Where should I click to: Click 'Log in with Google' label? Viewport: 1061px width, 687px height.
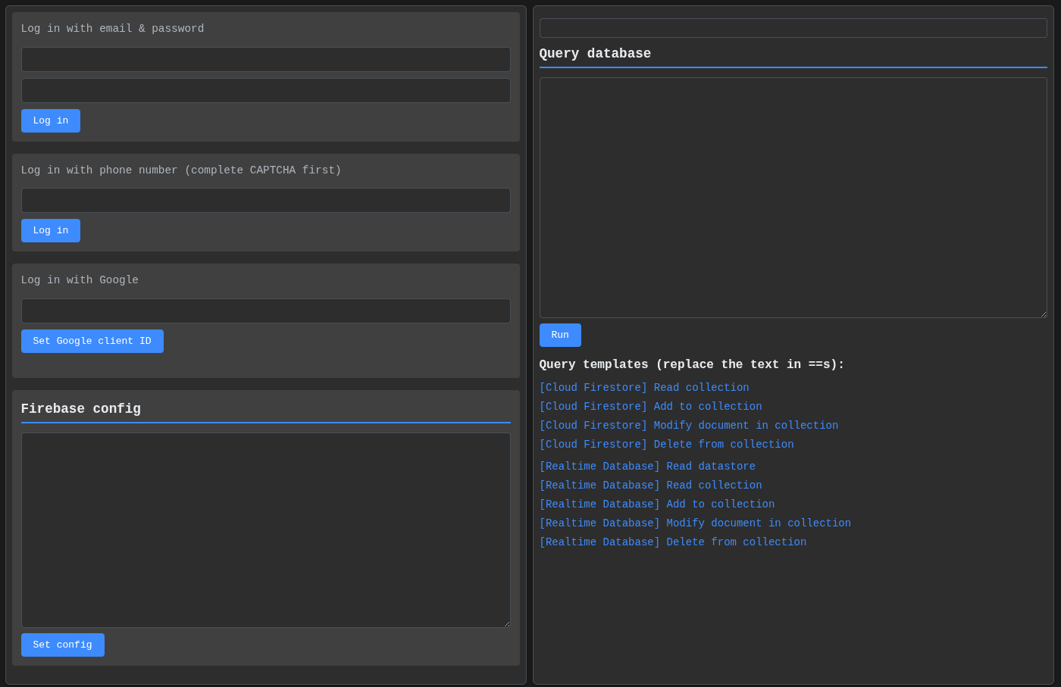[x=80, y=280]
